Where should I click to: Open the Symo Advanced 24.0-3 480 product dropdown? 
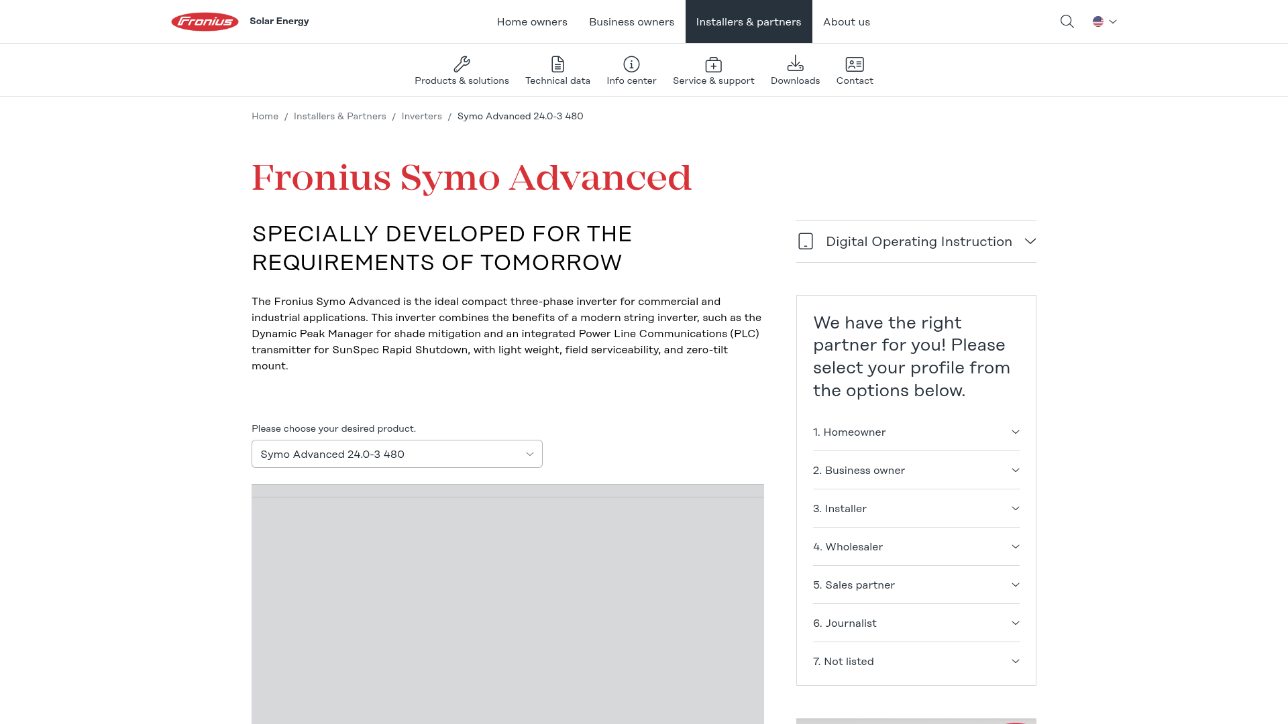396,454
